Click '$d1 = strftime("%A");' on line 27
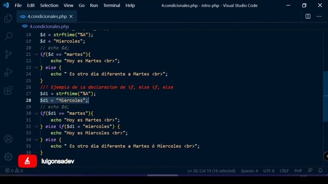Viewport: 328px width, 184px height. click(68, 94)
